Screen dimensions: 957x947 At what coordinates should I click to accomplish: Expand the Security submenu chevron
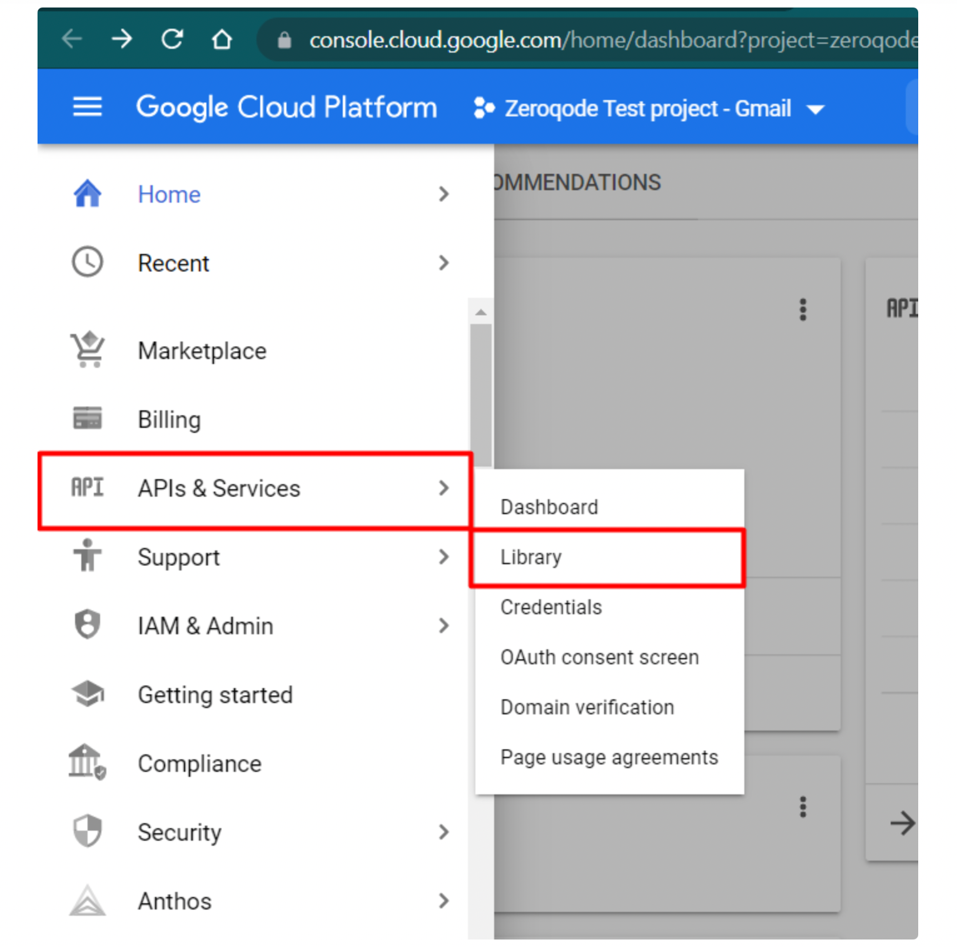[444, 832]
